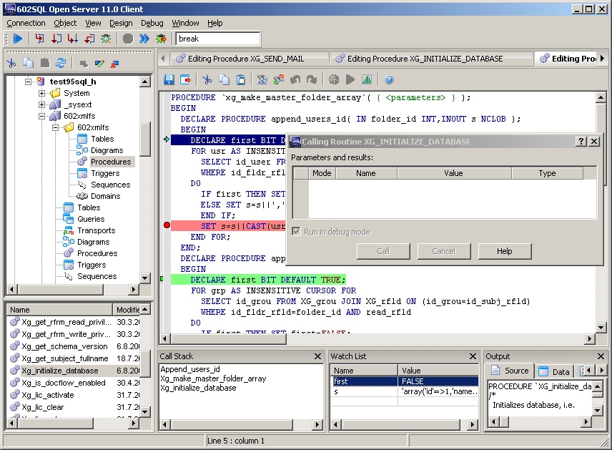The image size is (612, 450).
Task: Click the Save icon in editor toolbar
Action: pos(169,79)
